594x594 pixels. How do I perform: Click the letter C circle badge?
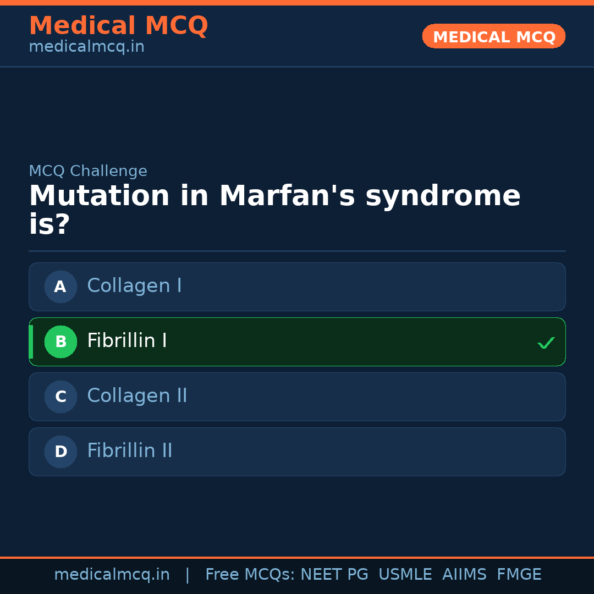[x=61, y=397]
